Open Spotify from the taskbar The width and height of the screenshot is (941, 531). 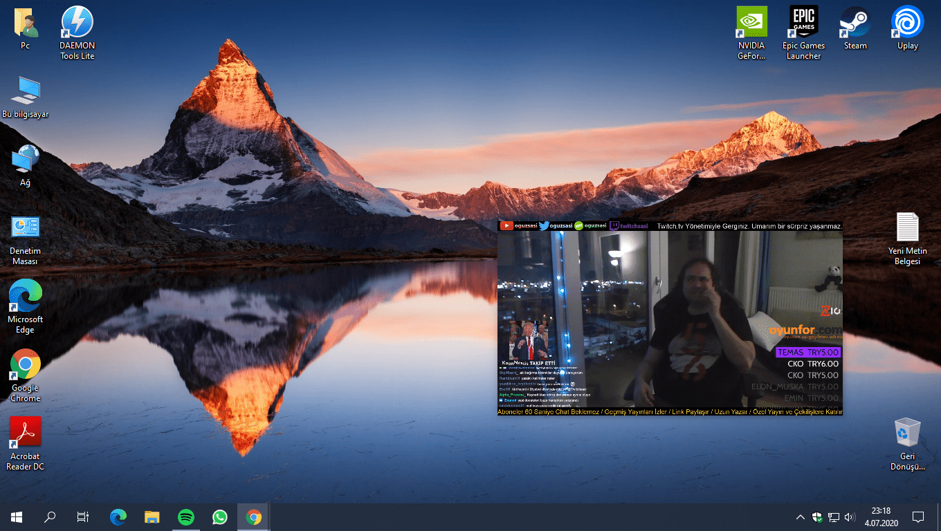[186, 516]
